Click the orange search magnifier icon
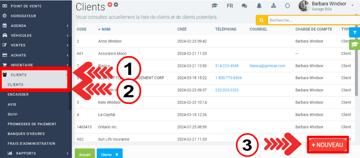Image resolution: width=360 pixels, height=158 pixels. (261, 21)
